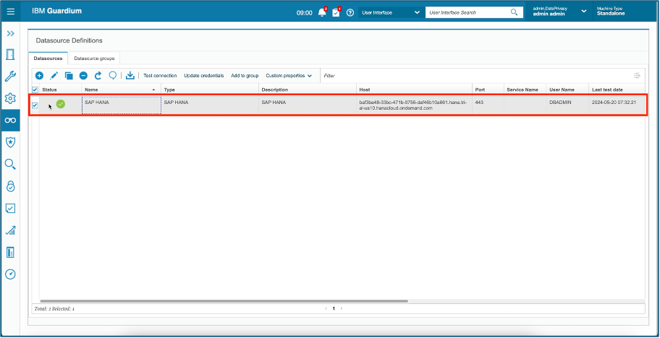
Task: Click the search magnifier in header
Action: 514,12
